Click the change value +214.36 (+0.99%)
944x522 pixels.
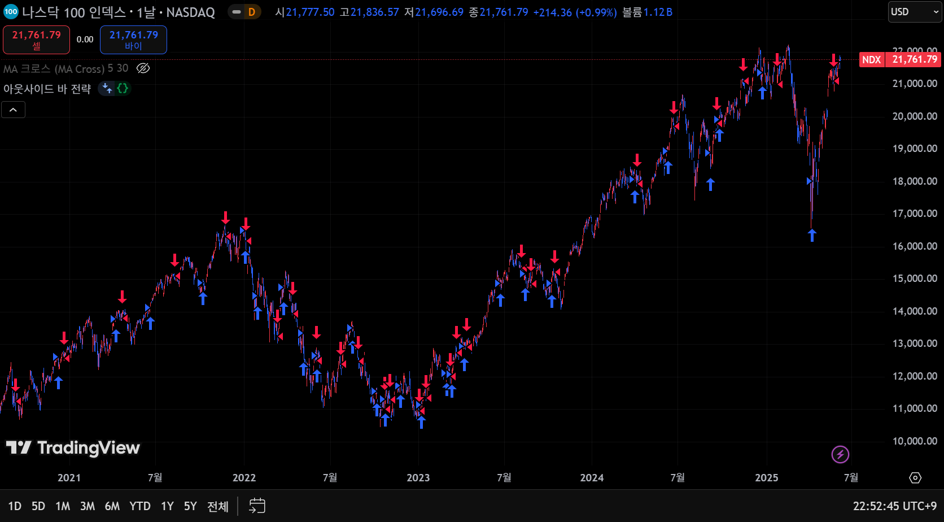coord(575,12)
